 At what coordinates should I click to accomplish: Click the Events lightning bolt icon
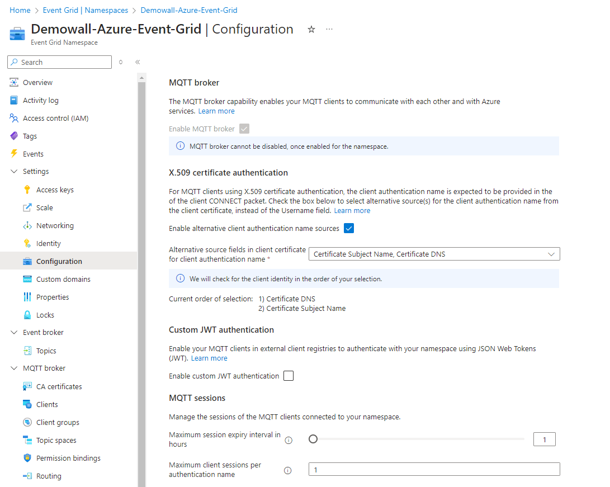click(14, 154)
